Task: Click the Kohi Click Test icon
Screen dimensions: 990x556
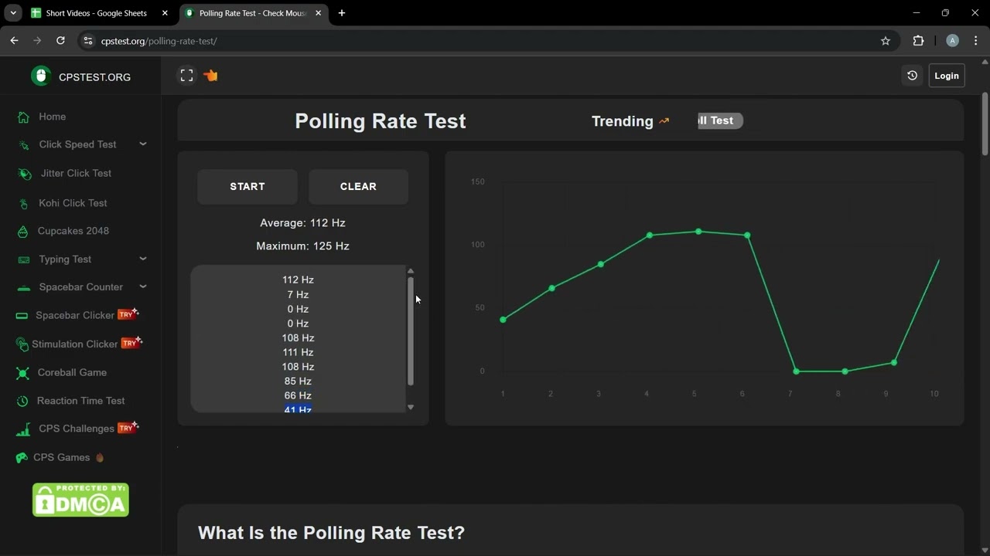Action: pyautogui.click(x=23, y=204)
